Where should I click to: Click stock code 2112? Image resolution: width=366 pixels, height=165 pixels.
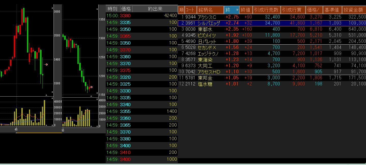(x=191, y=84)
